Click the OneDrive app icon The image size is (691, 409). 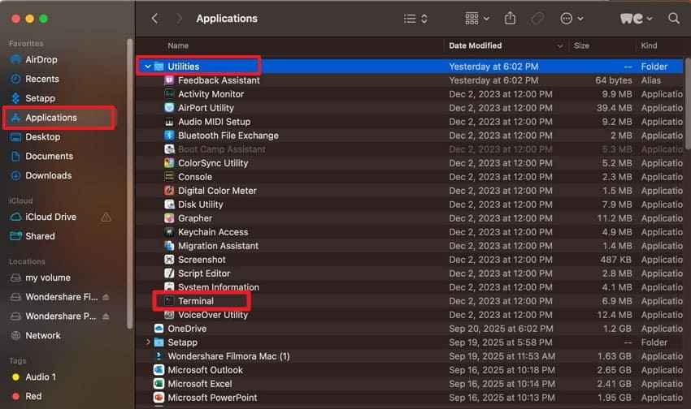[x=159, y=329]
